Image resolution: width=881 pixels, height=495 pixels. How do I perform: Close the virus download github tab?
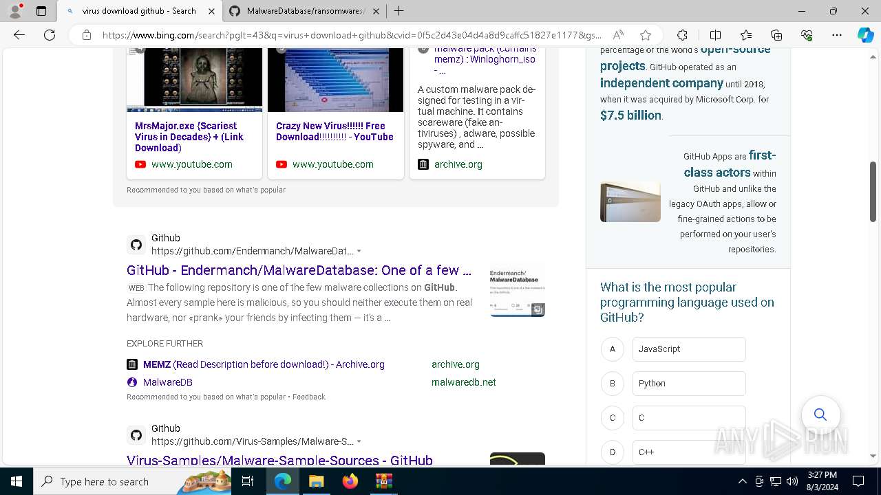click(211, 11)
